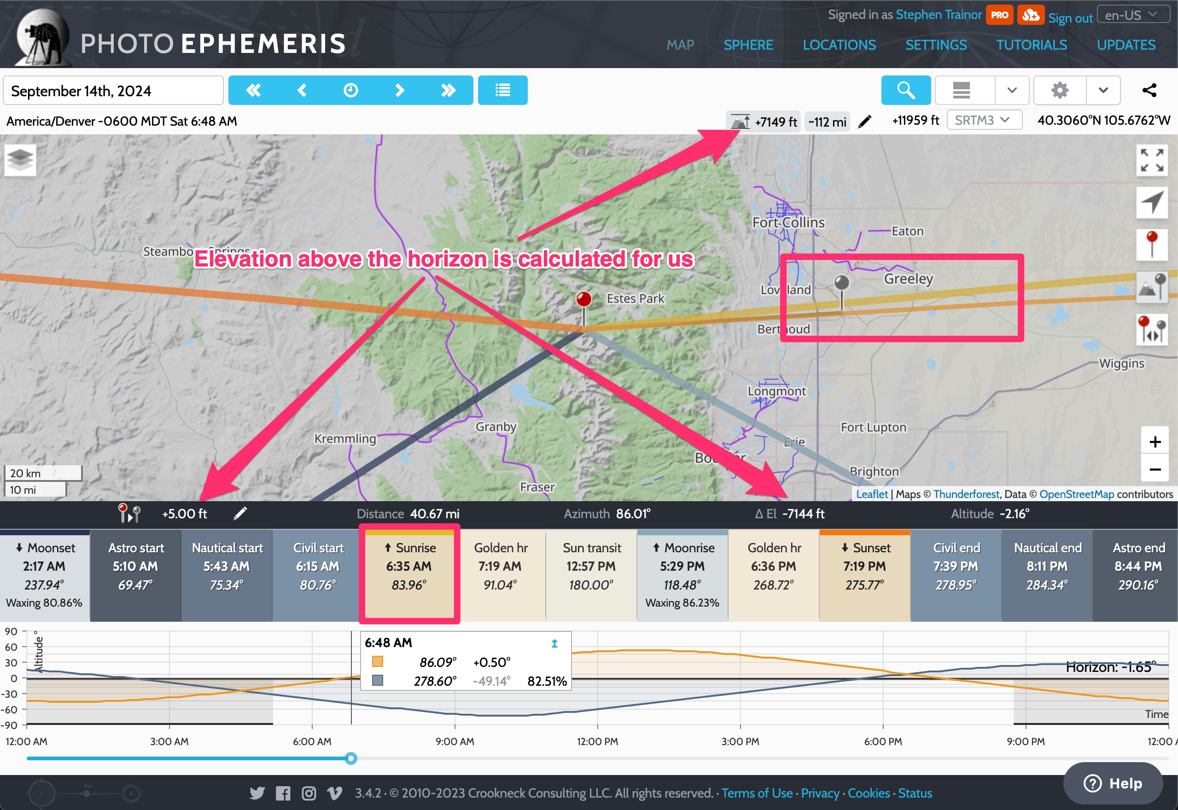Go to previous day with single left arrow

pos(302,90)
